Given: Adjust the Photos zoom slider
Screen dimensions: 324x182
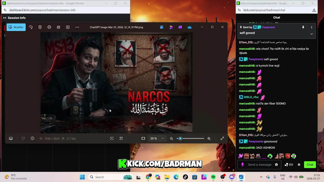Looking at the screenshot, I should [x=190, y=139].
